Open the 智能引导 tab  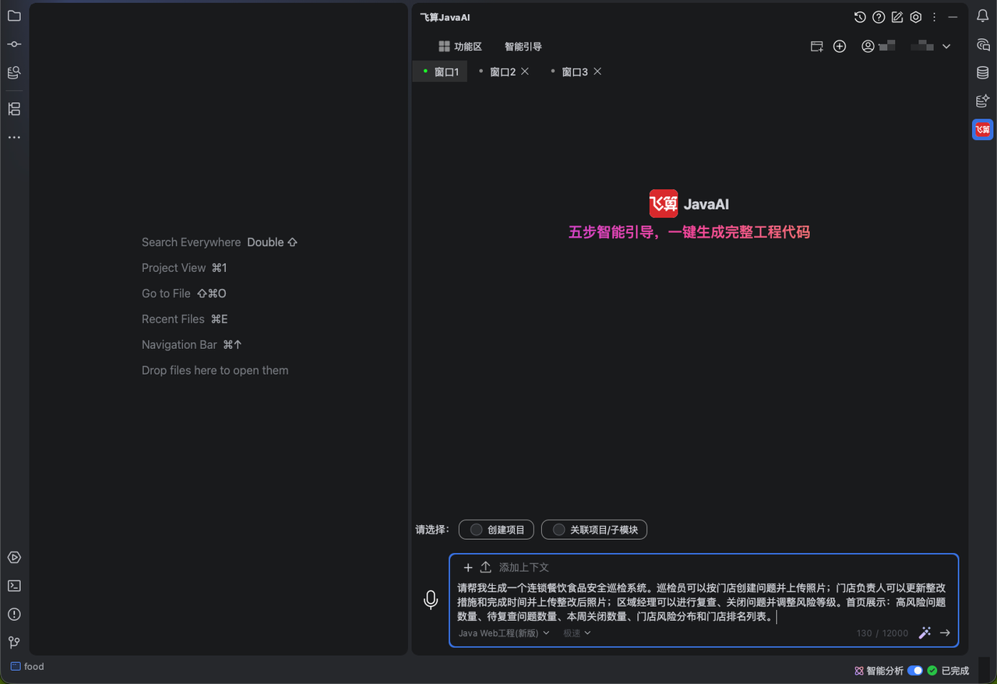(x=523, y=47)
